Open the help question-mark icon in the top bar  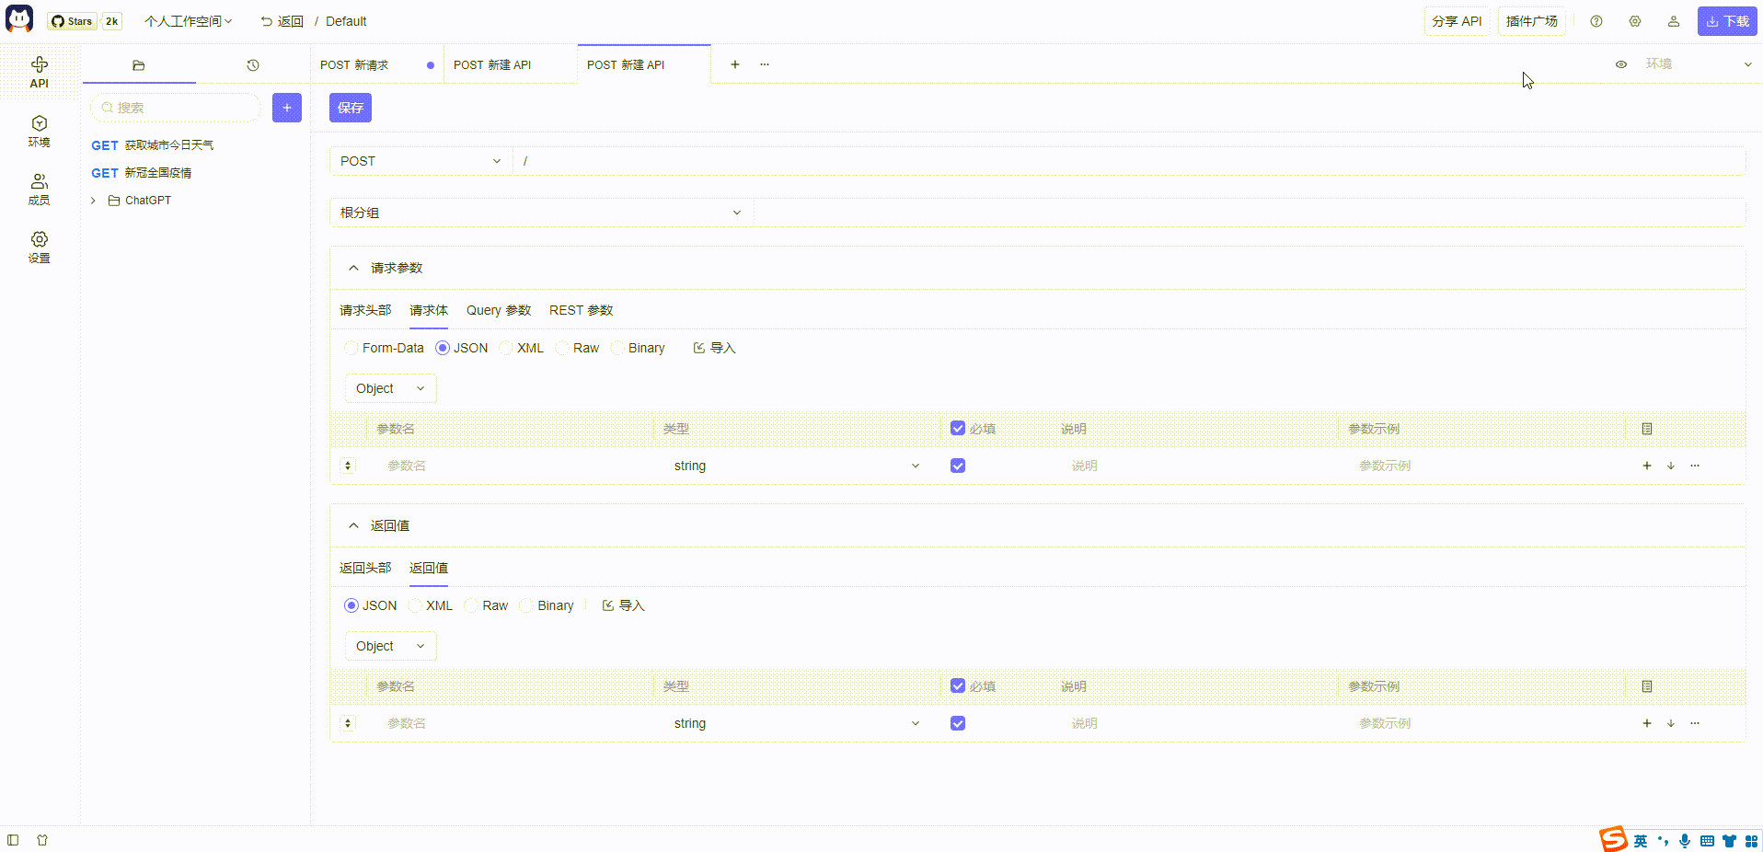click(1596, 20)
